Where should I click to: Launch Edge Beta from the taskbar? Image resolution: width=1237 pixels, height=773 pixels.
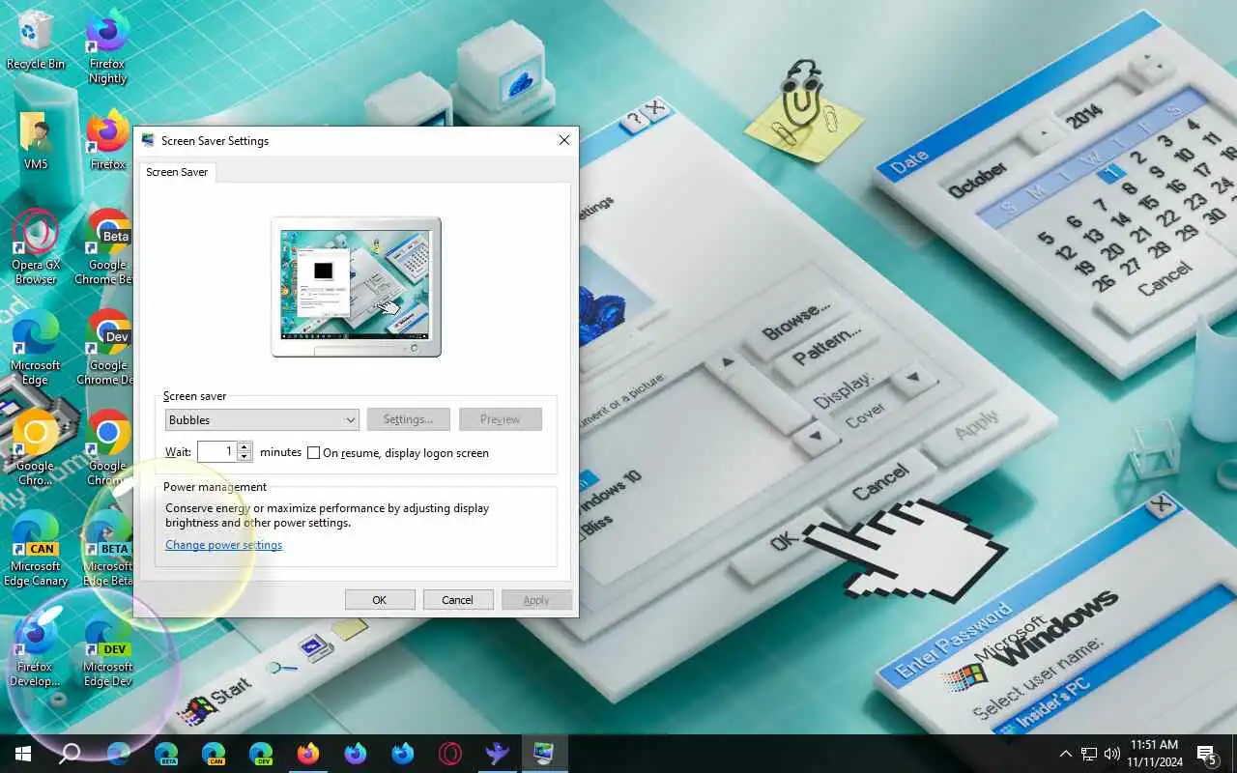(165, 754)
